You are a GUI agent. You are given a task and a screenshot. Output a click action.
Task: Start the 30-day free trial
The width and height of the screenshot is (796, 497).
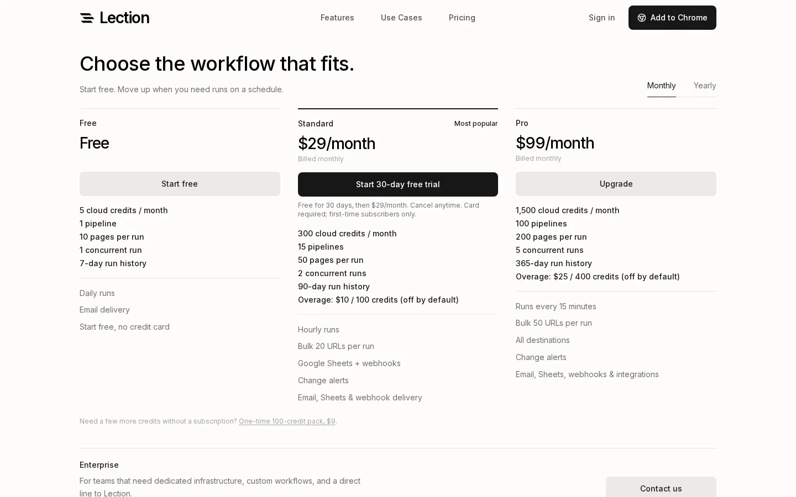coord(398,184)
